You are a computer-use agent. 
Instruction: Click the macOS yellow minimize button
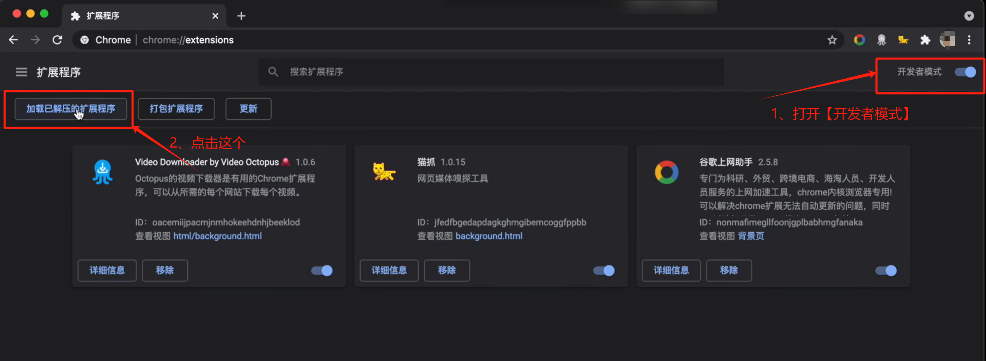click(30, 14)
